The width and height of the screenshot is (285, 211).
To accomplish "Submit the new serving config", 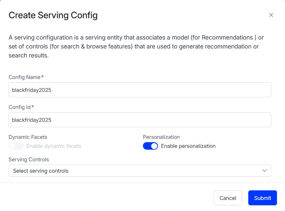I will [262, 198].
